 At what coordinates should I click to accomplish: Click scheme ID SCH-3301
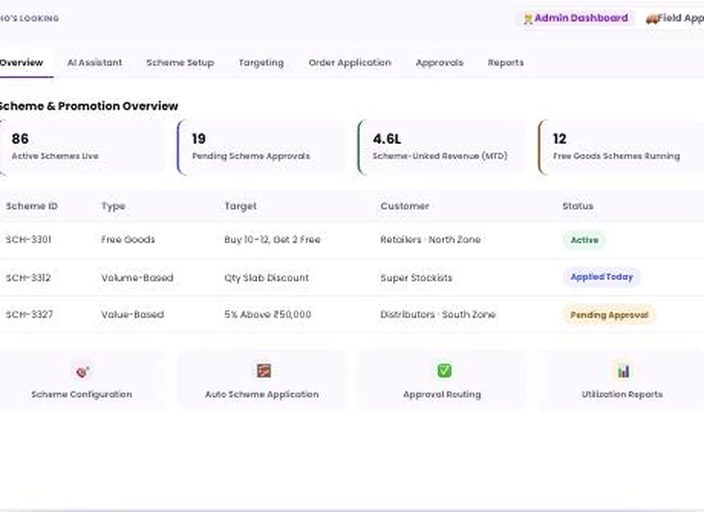click(28, 240)
